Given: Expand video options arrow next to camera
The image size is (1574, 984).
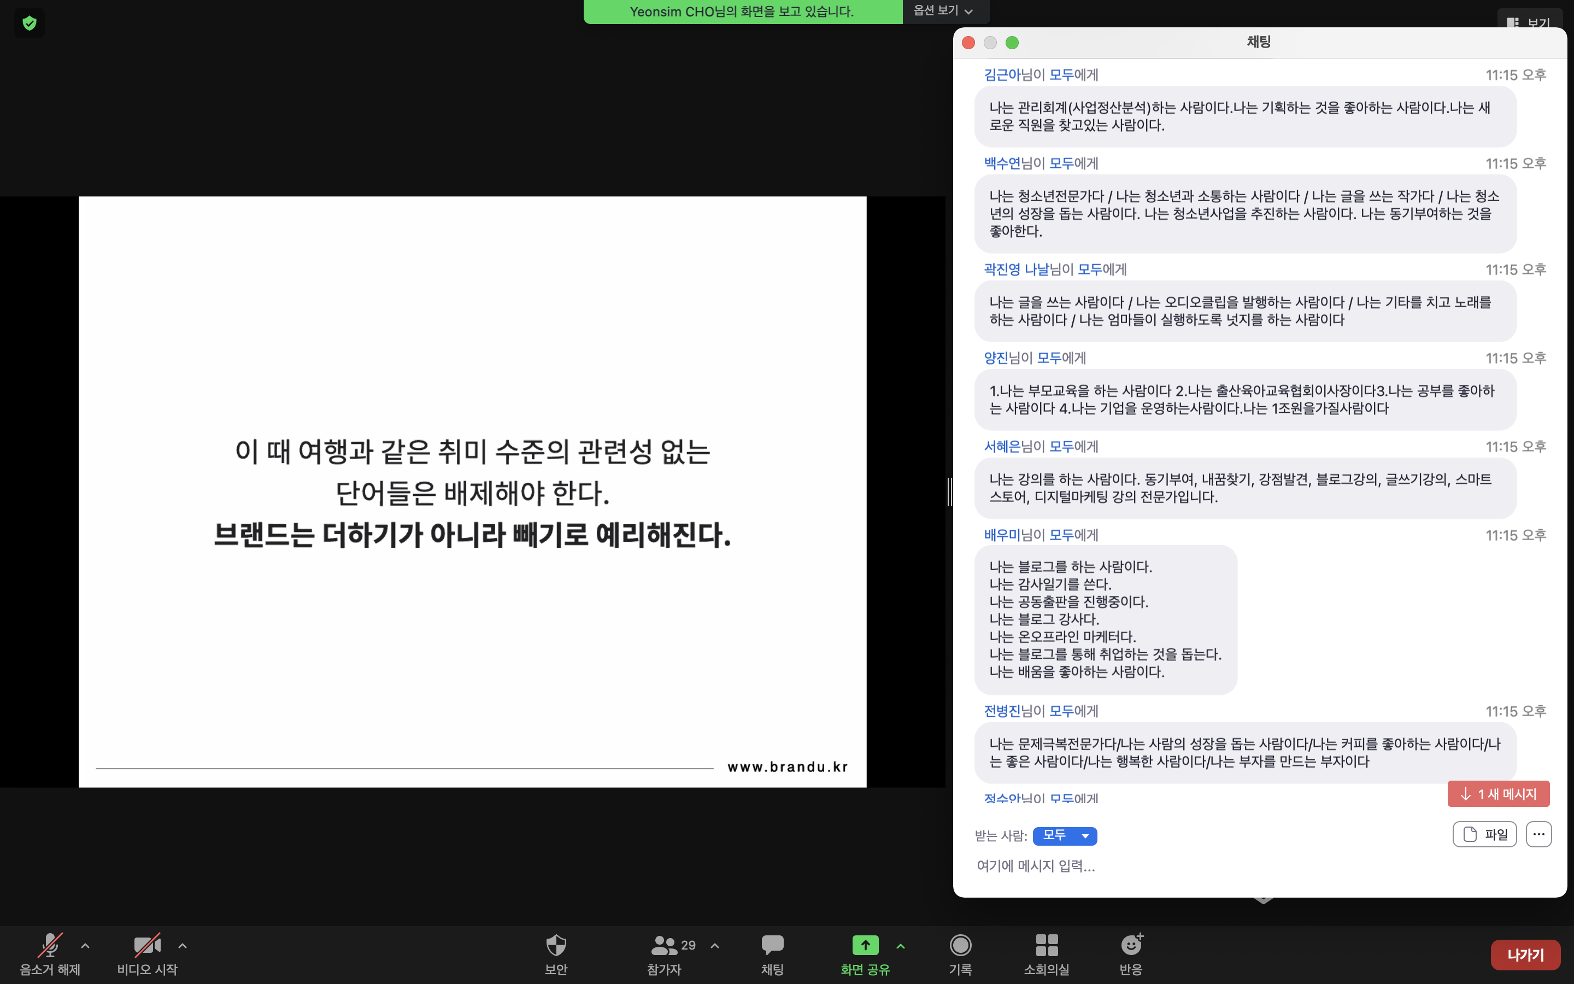Looking at the screenshot, I should [x=183, y=946].
